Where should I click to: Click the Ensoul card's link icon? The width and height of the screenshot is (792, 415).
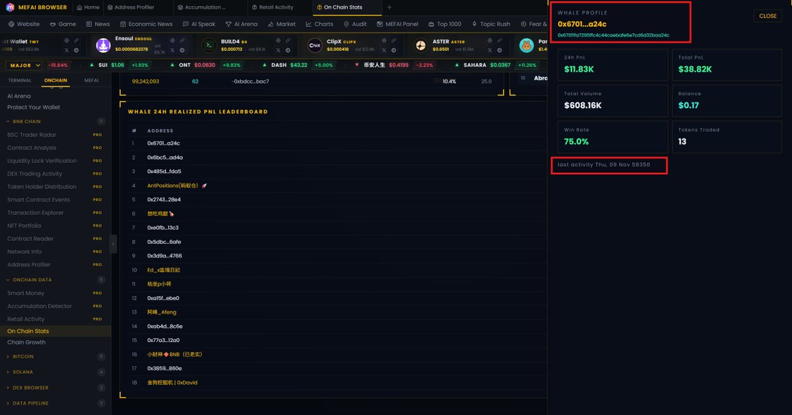(182, 40)
